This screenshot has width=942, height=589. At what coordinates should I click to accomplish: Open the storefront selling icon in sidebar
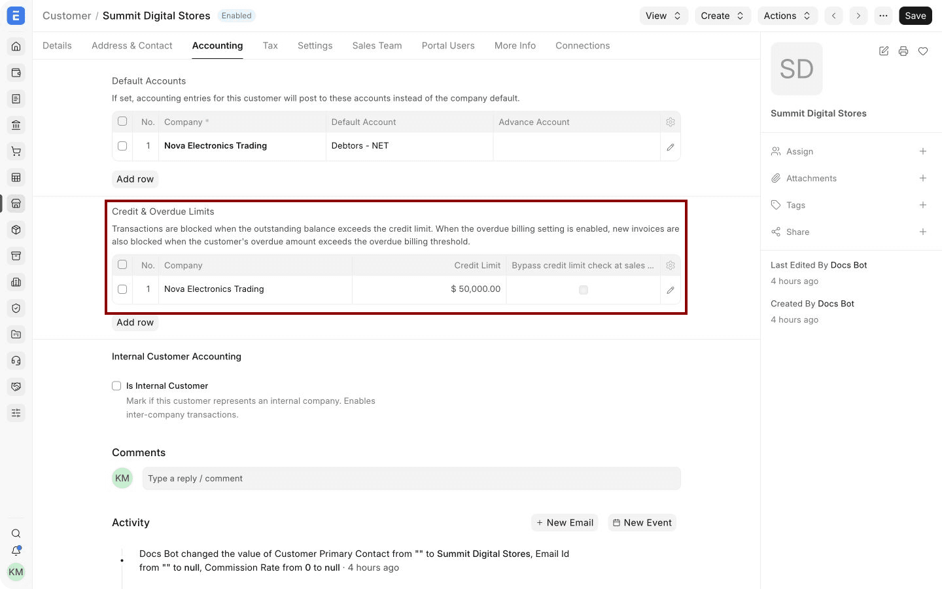click(x=16, y=204)
